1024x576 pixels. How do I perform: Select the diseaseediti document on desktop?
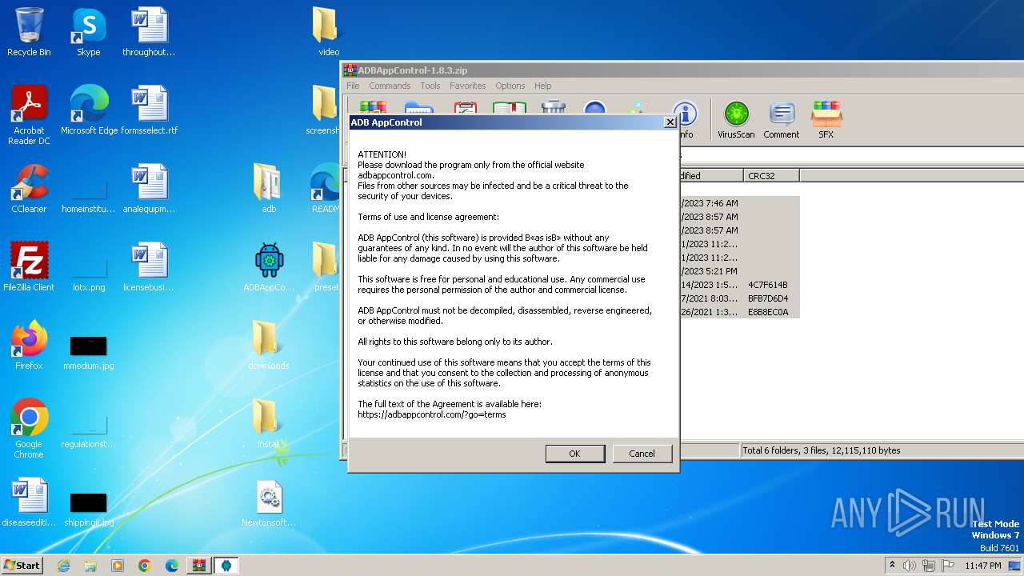(x=29, y=502)
